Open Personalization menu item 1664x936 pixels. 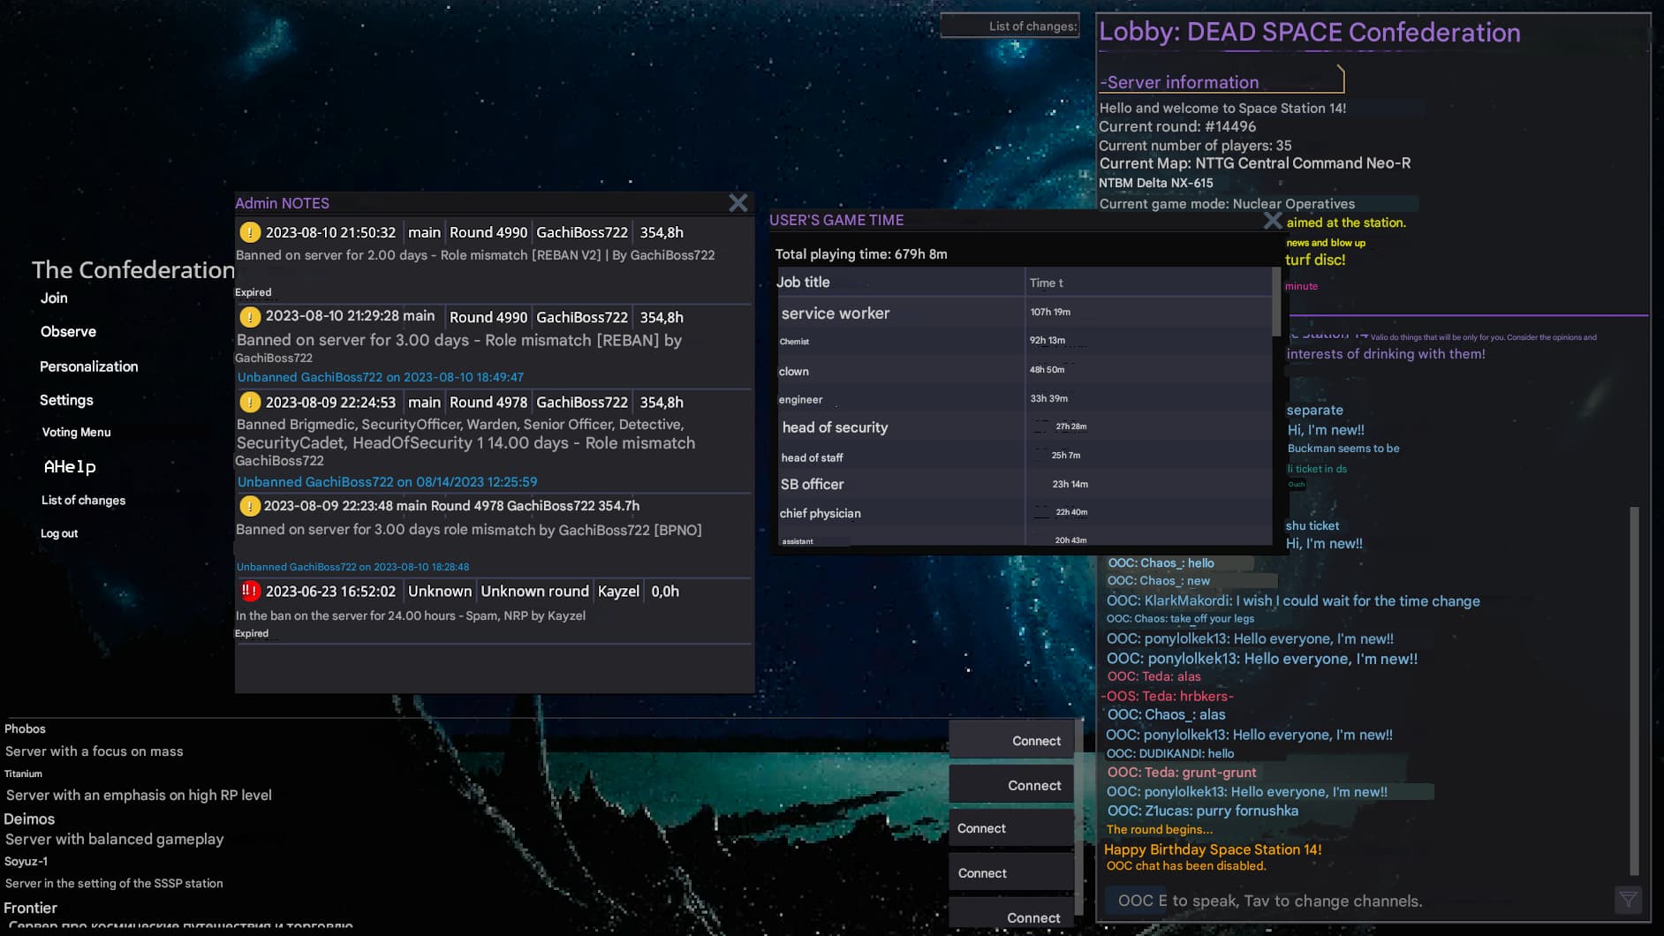pos(88,366)
